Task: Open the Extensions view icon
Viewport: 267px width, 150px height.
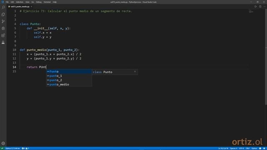Action: coord(3,35)
